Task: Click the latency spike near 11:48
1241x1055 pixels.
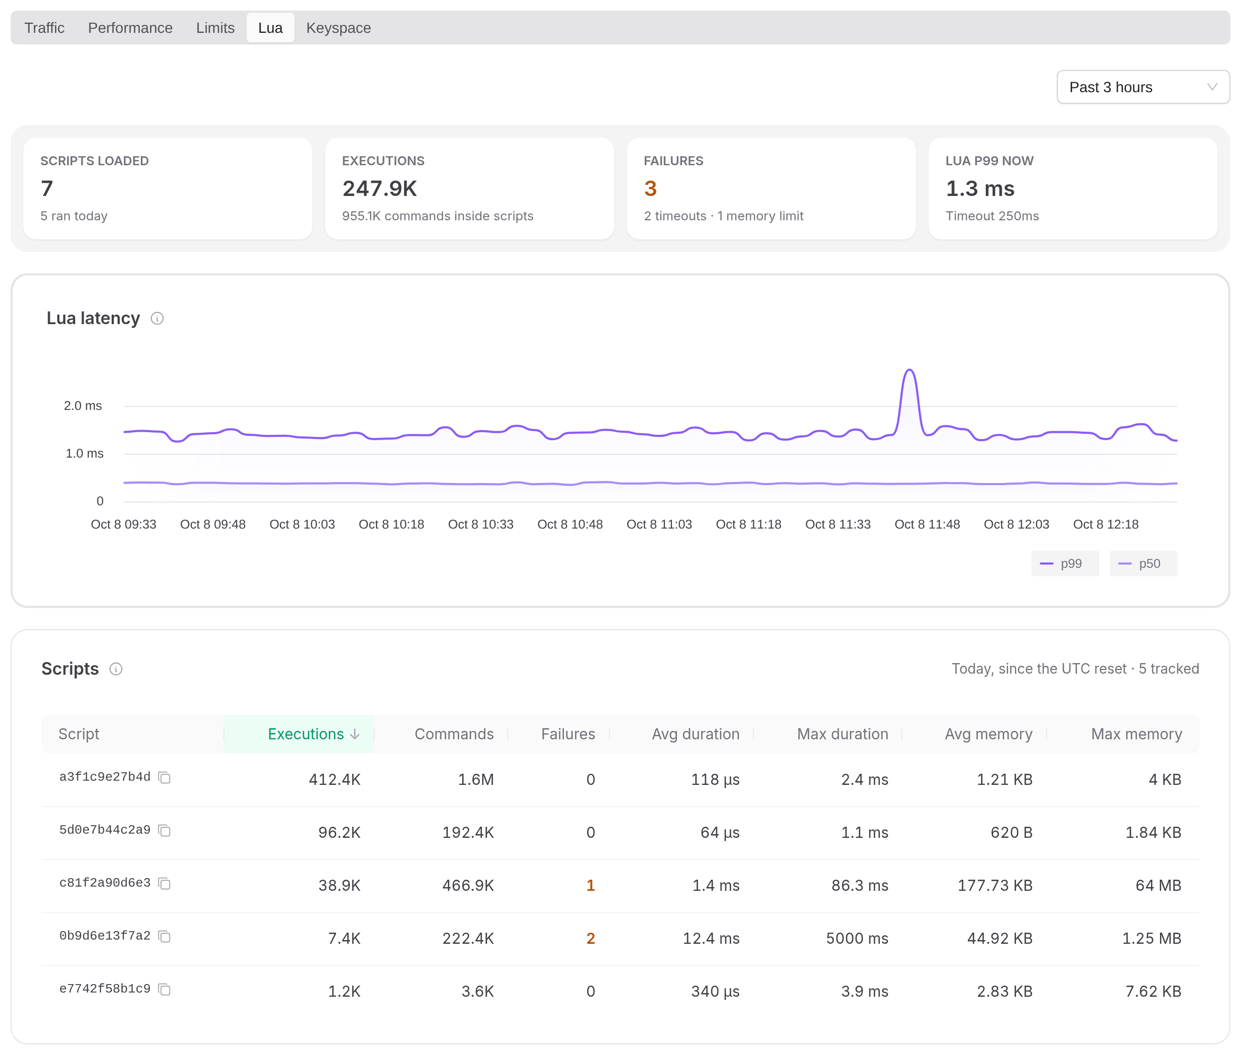Action: (909, 371)
